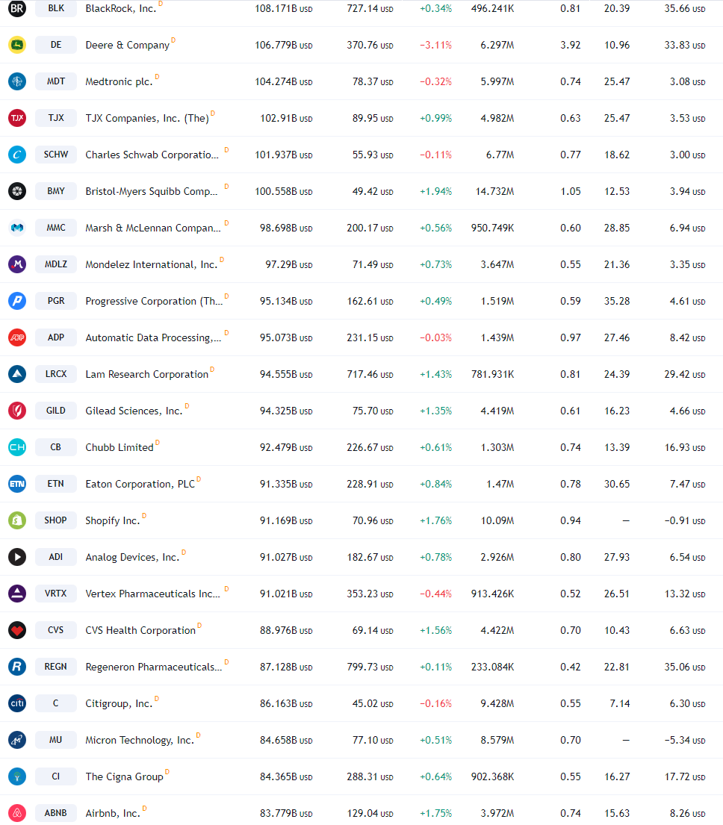
Task: Open the TJX Companies, Inc. (The) link
Action: 147,119
